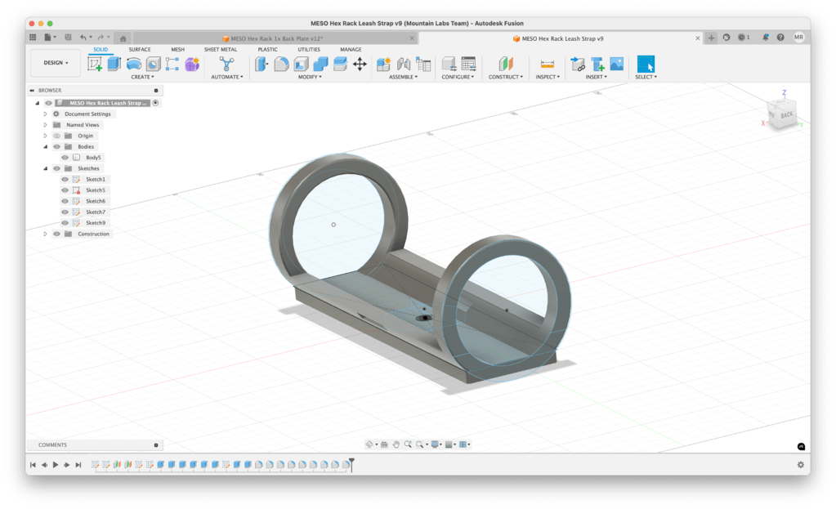Screen dimensions: 836x509
Task: Click the Orbit navigation tool
Action: point(369,444)
